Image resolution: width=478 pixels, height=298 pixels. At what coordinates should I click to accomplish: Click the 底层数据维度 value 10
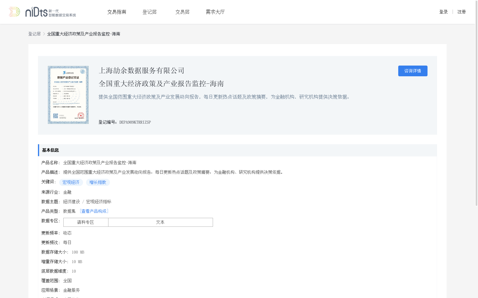coord(74,271)
